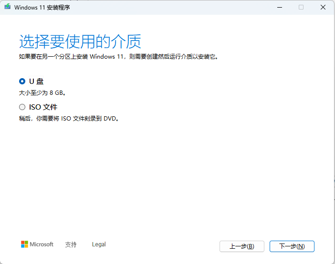Click the text 稍后，你需要将 ISO 文件刻录到 DVD。
This screenshot has width=335, height=264.
pyautogui.click(x=69, y=119)
